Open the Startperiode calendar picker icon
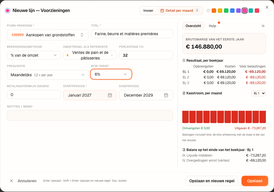Screen dimensions: 274x192 click(110, 95)
